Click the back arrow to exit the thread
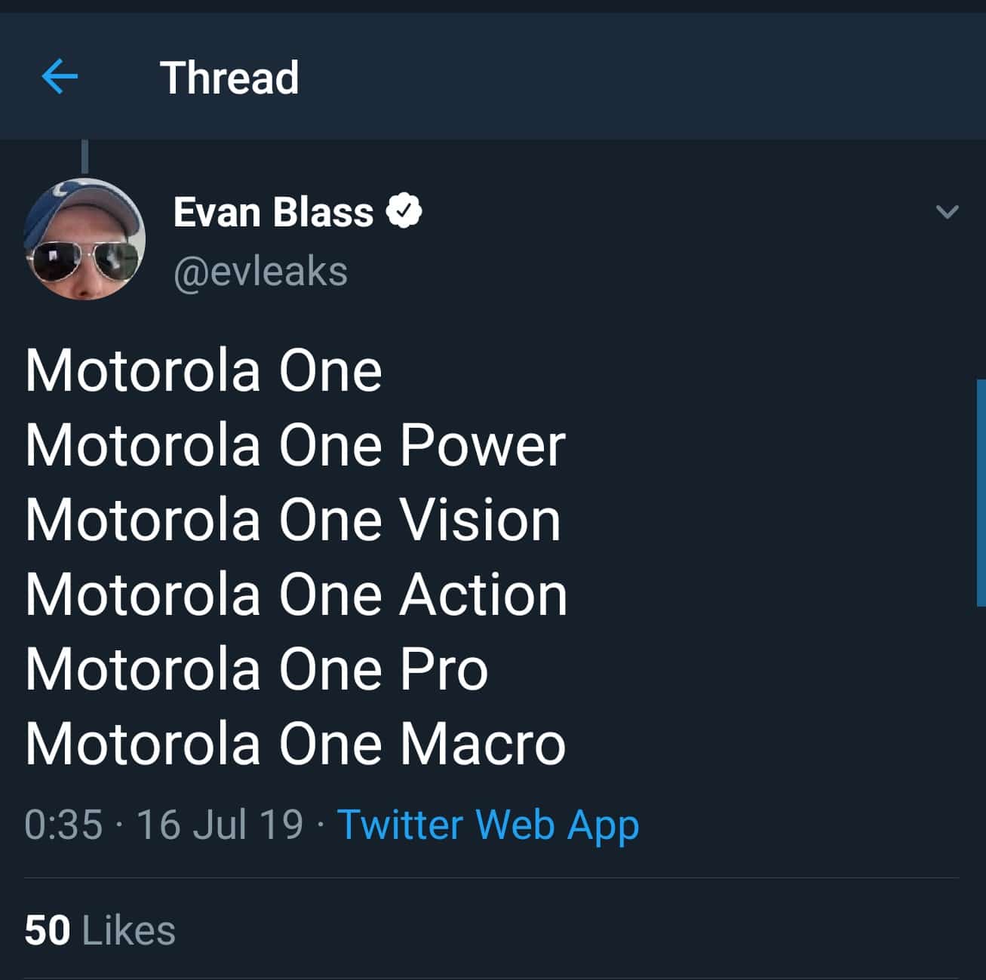Viewport: 986px width, 980px height. pos(60,75)
